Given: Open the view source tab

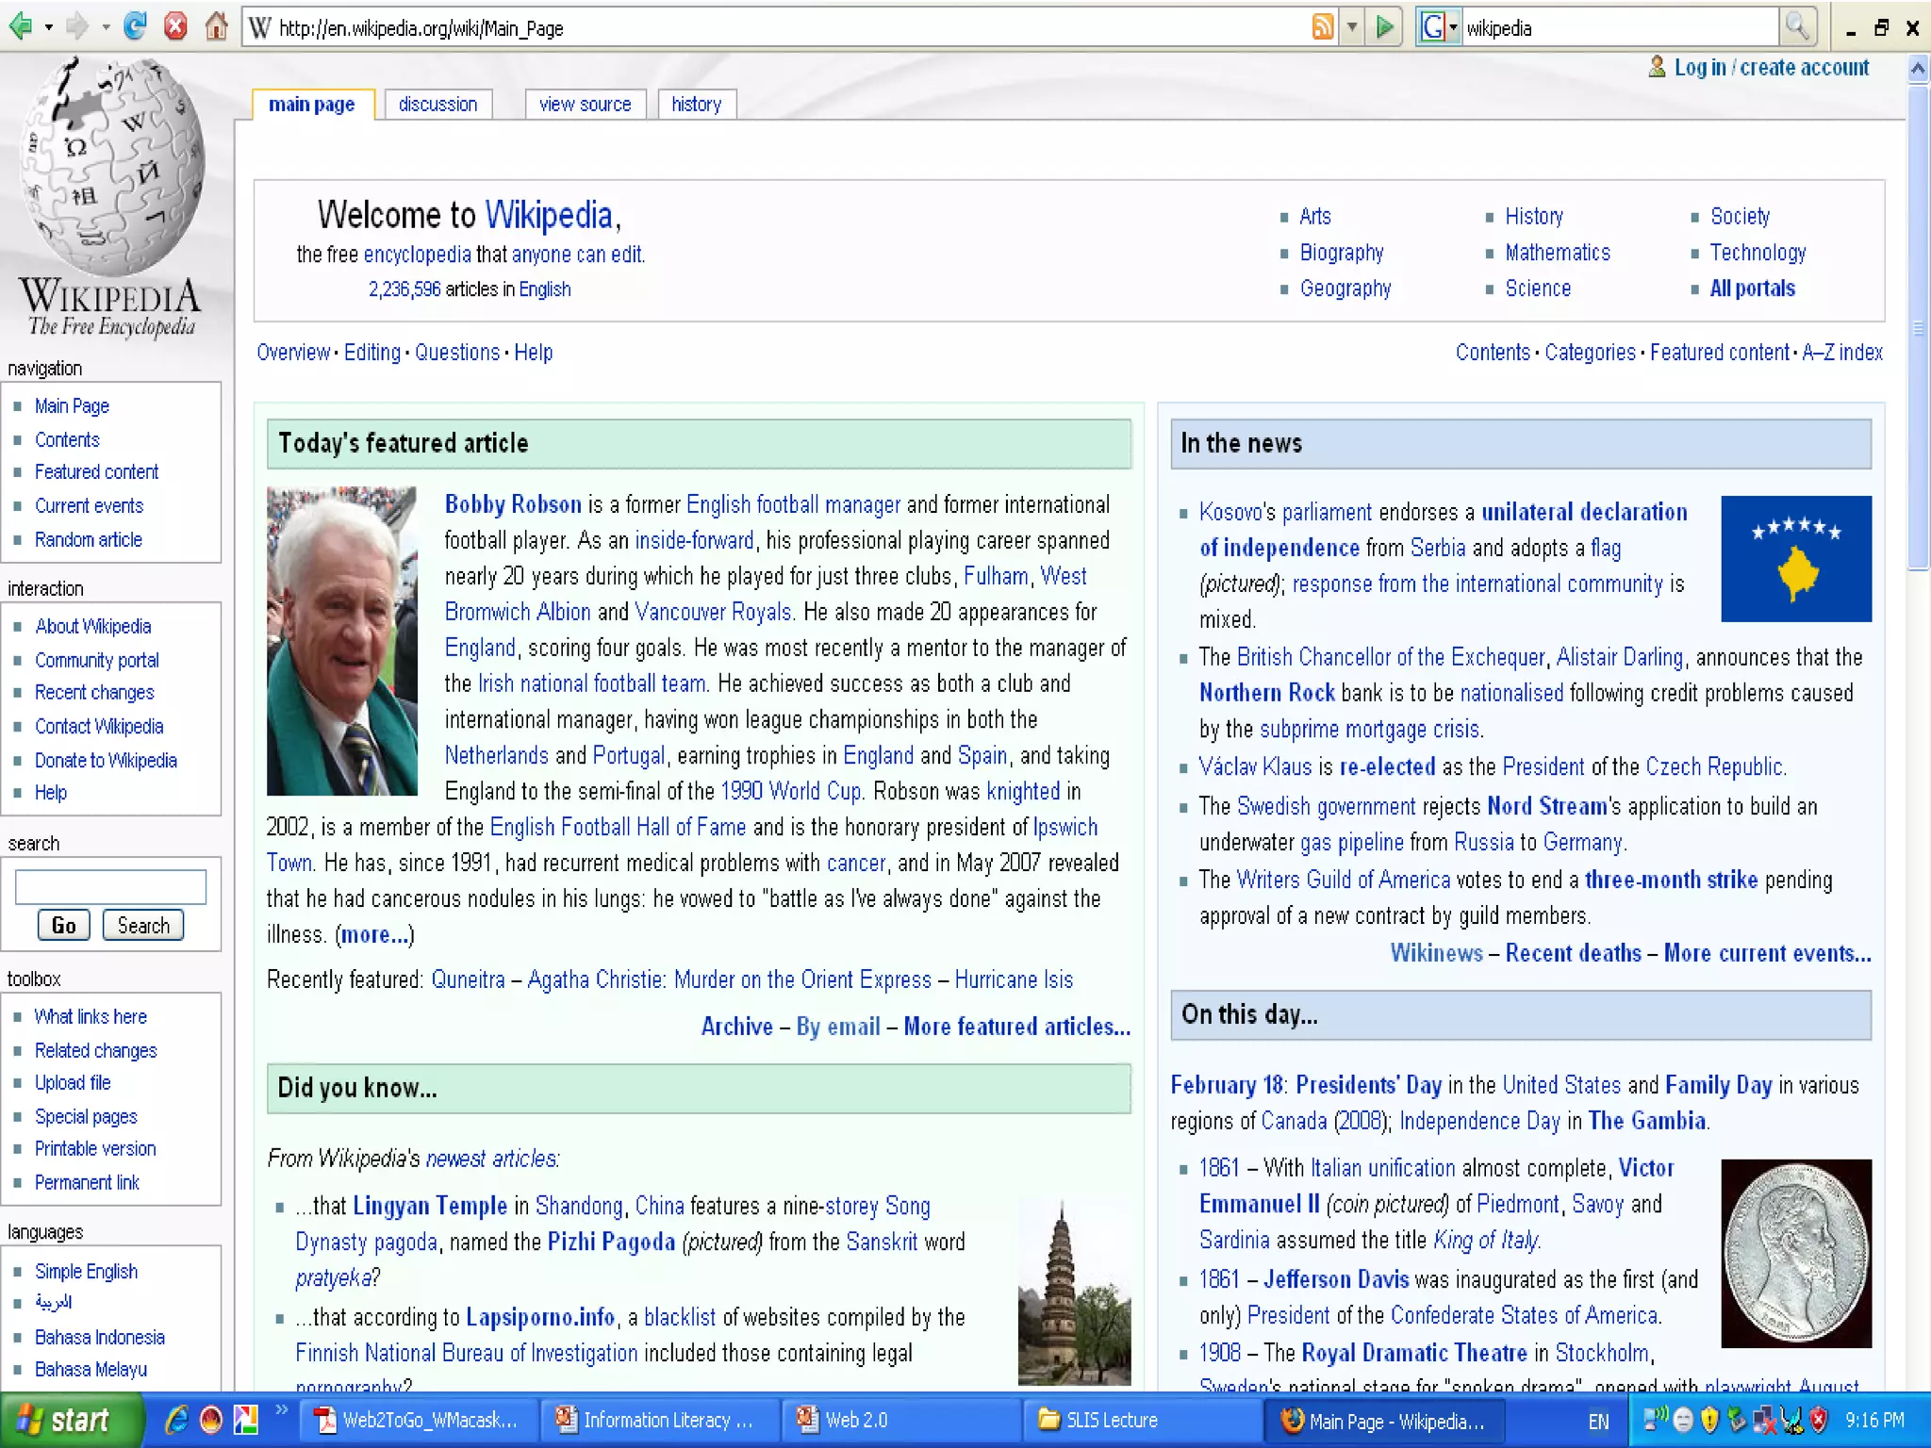Looking at the screenshot, I should point(585,105).
